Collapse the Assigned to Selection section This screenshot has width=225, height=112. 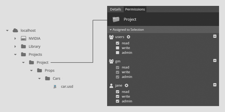coord(127,30)
